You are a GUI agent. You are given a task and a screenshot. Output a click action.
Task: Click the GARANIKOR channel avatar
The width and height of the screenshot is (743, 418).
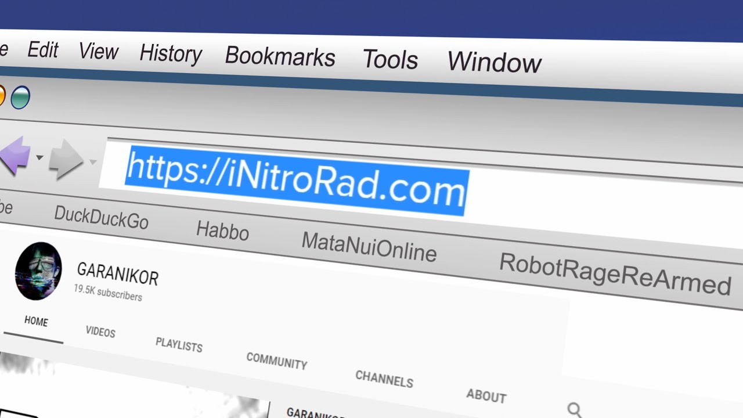(x=38, y=271)
